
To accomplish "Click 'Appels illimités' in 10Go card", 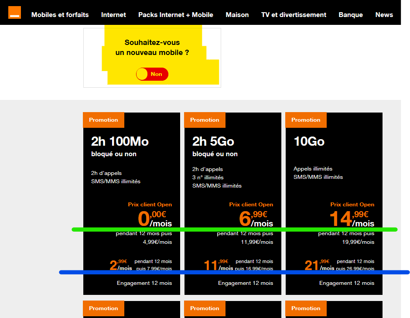I will tap(313, 169).
